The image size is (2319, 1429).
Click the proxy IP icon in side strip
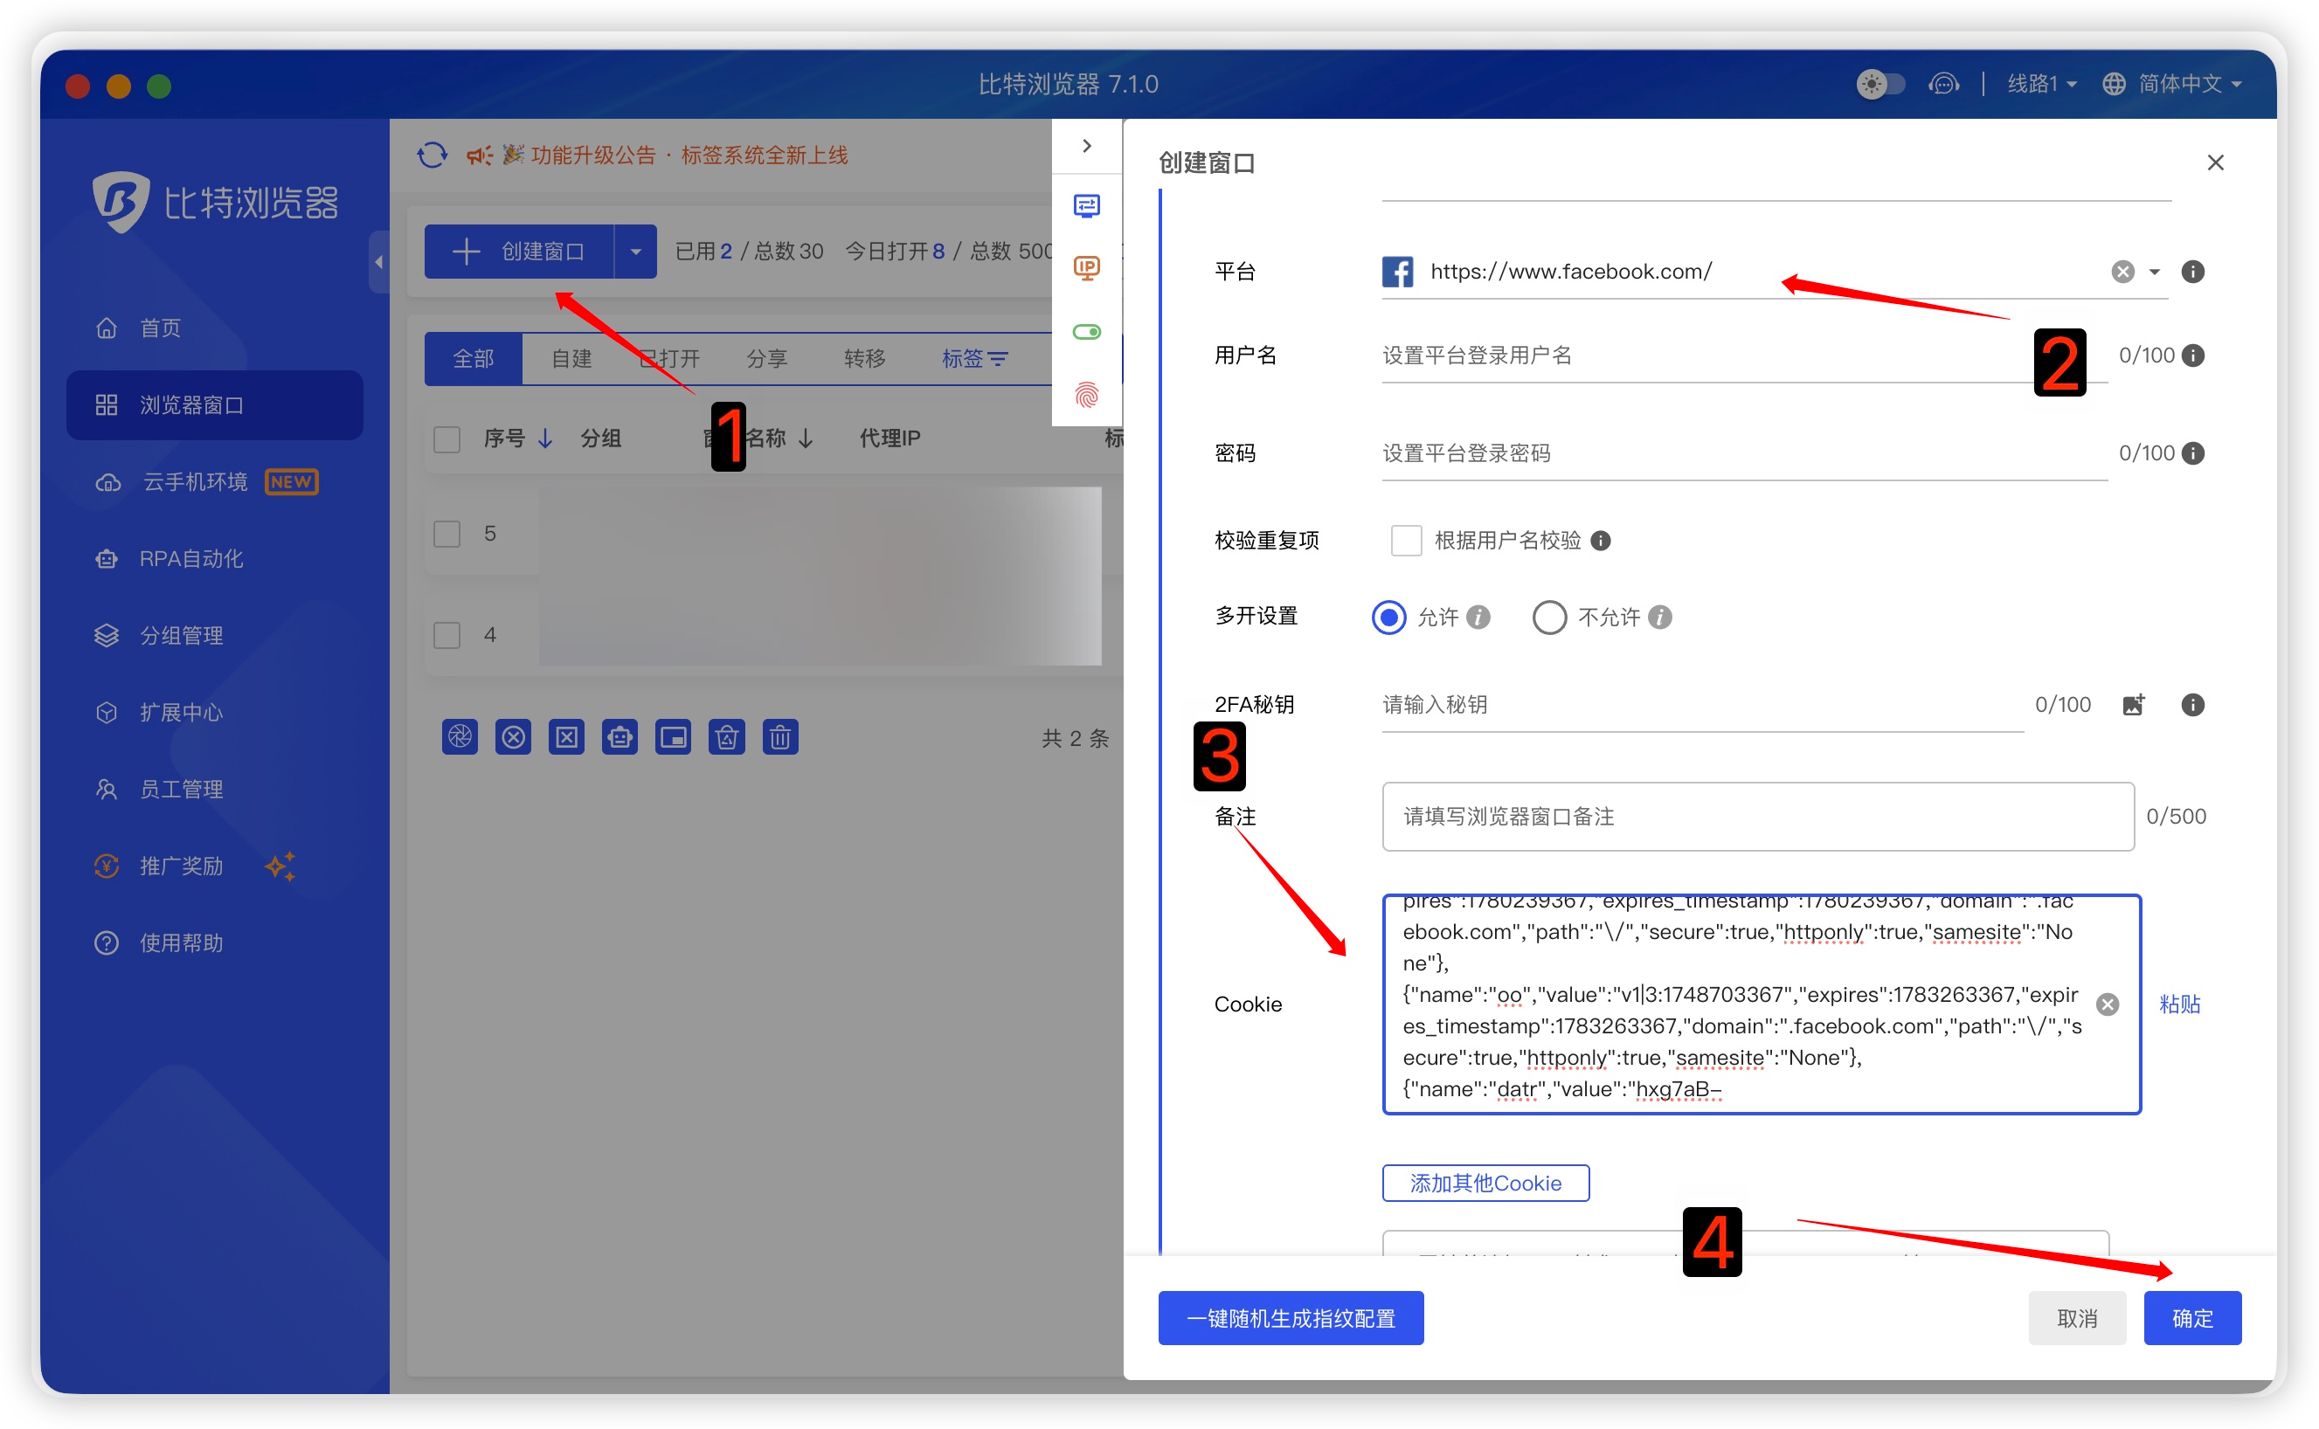tap(1086, 268)
